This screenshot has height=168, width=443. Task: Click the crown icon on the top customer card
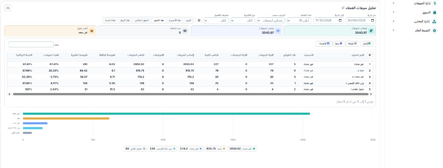pos(92,31)
